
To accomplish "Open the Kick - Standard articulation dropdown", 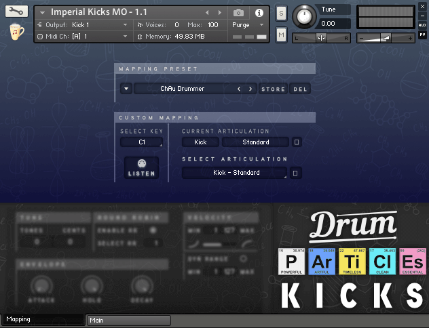I will click(x=234, y=173).
